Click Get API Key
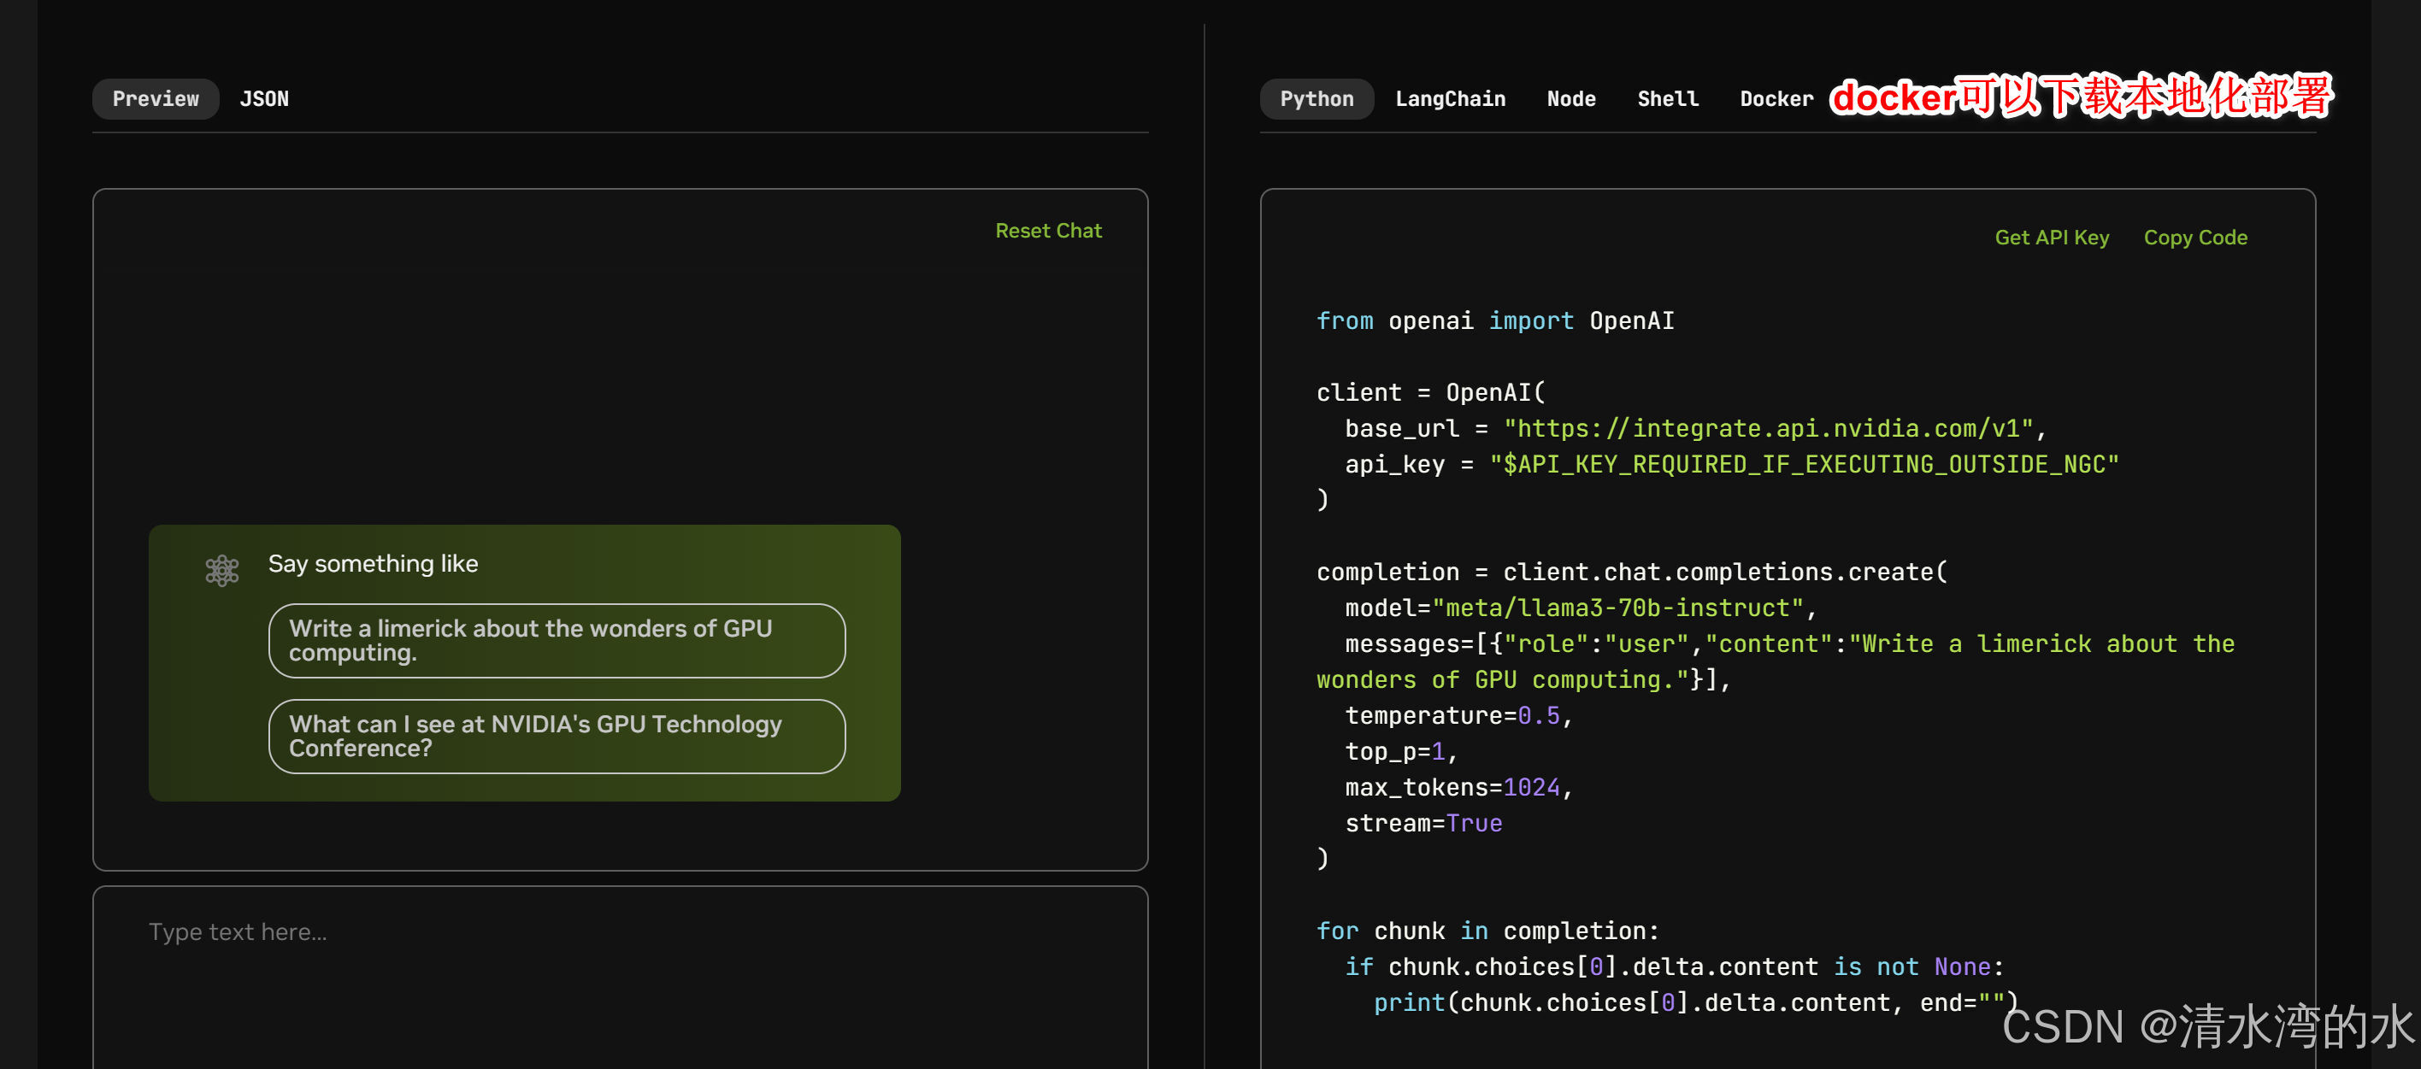Viewport: 2421px width, 1069px height. pyautogui.click(x=2051, y=238)
